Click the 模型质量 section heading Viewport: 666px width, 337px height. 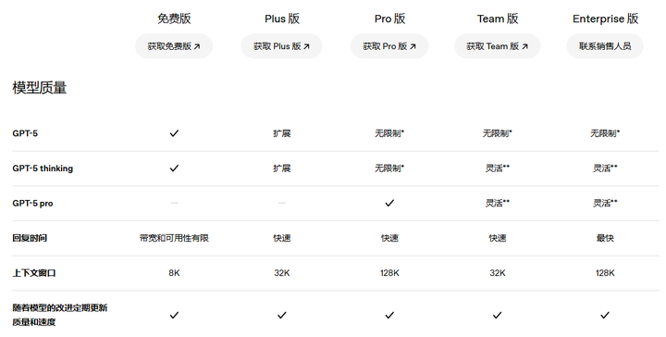(40, 88)
